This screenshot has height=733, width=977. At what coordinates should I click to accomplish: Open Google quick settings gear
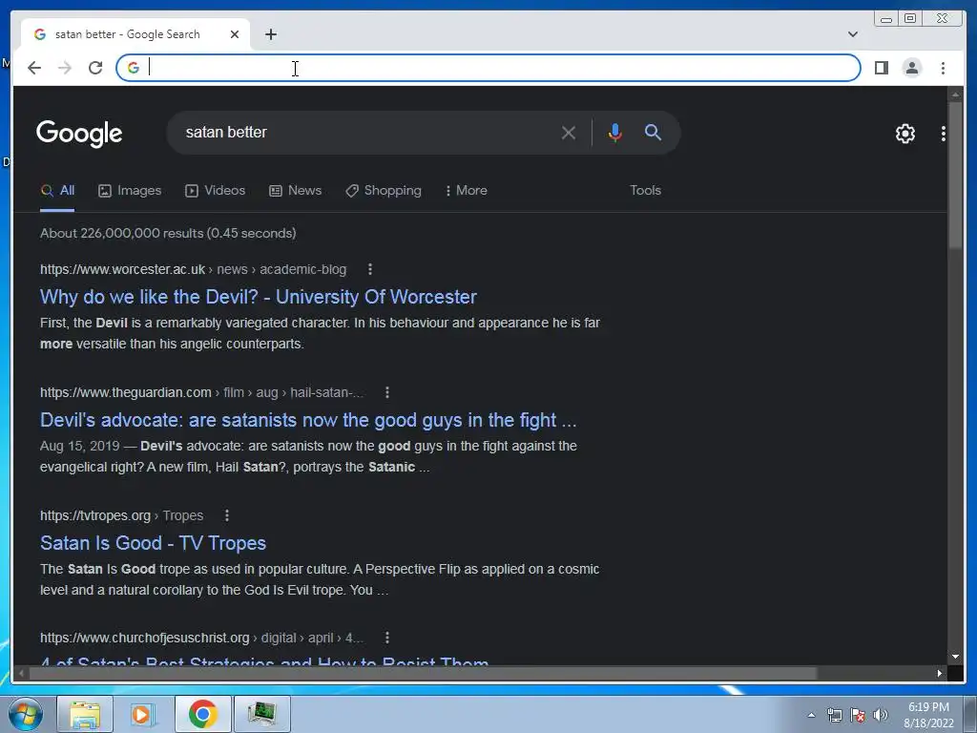904,134
